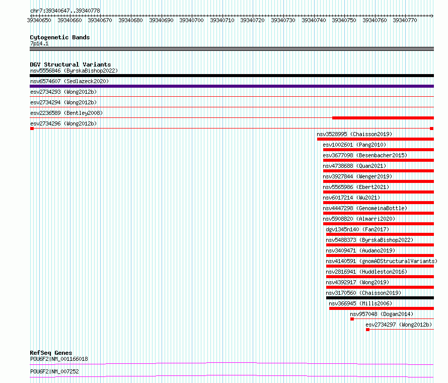The width and height of the screenshot is (448, 383).
Task: Open variant nsv6574607 (Sedlazeck2020)
Action: [69, 81]
